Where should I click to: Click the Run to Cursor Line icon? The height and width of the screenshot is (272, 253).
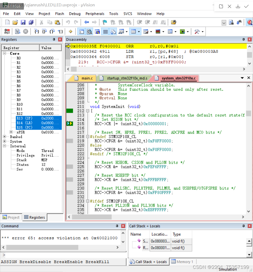coord(60,32)
